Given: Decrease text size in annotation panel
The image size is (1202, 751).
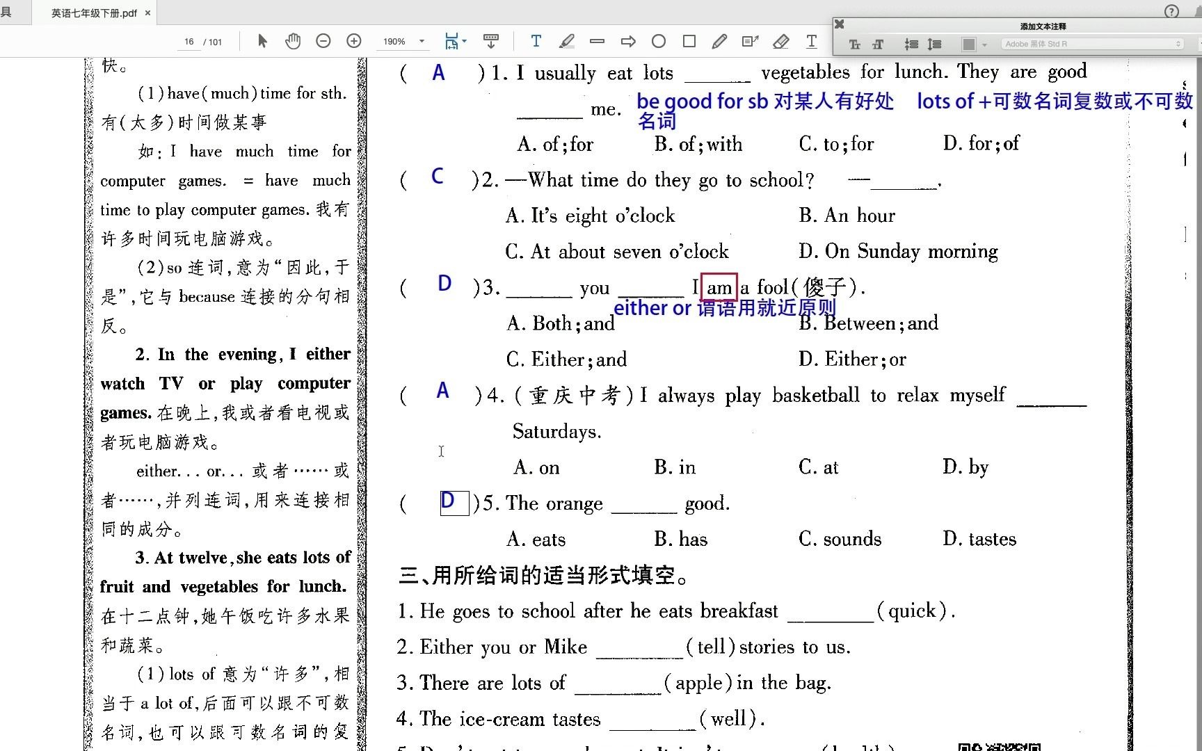Looking at the screenshot, I should point(855,44).
